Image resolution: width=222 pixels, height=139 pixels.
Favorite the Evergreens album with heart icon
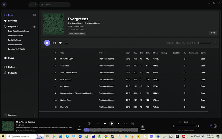point(60,43)
